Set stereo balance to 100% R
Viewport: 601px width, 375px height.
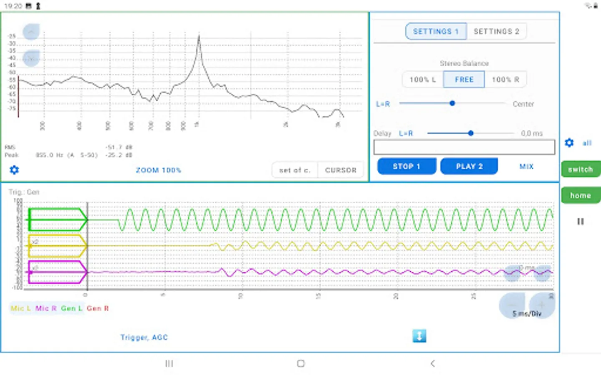coord(505,80)
